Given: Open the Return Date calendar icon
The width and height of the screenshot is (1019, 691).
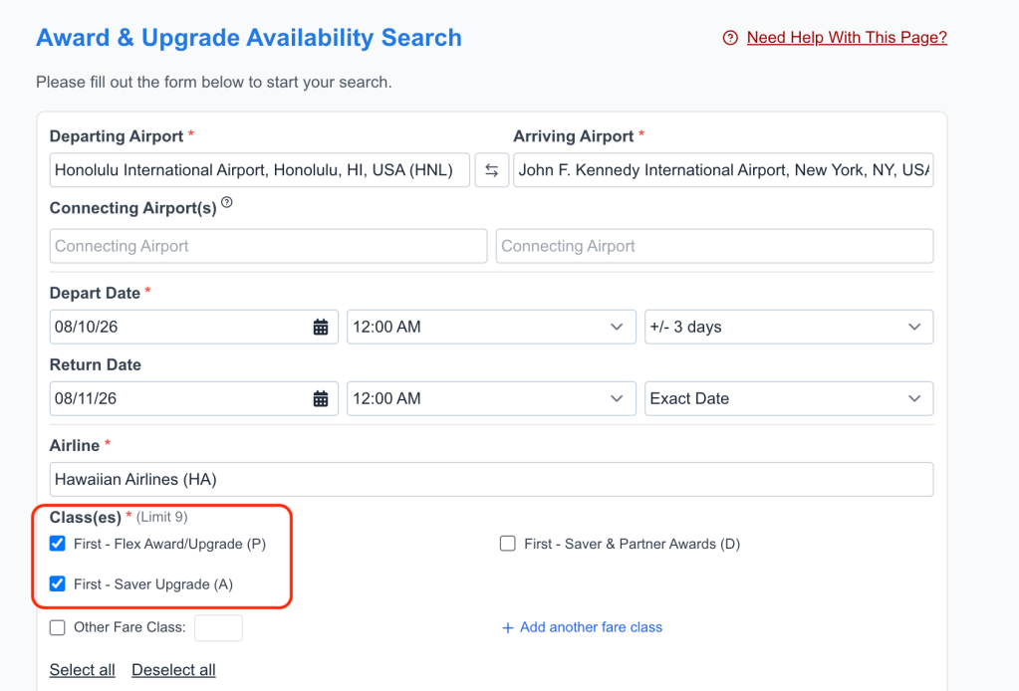Looking at the screenshot, I should (321, 398).
